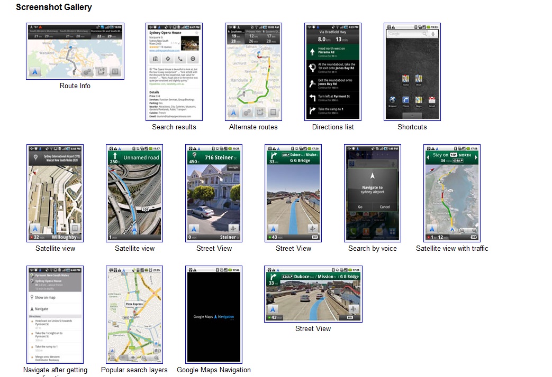
Task: Open the Navigate to sydney airport voice thumbnail
Action: [373, 193]
